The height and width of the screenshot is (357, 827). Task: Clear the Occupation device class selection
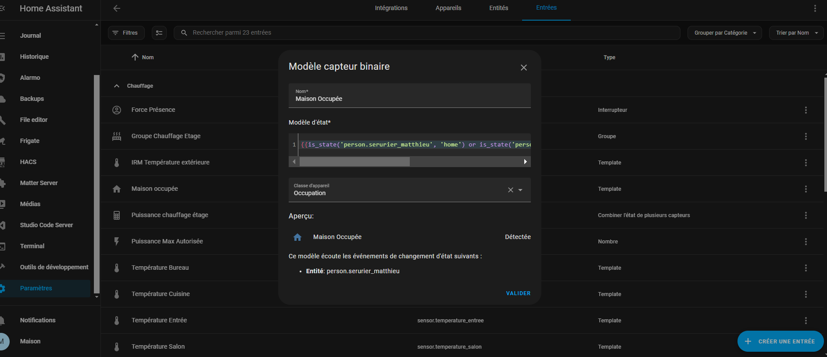[x=510, y=190]
